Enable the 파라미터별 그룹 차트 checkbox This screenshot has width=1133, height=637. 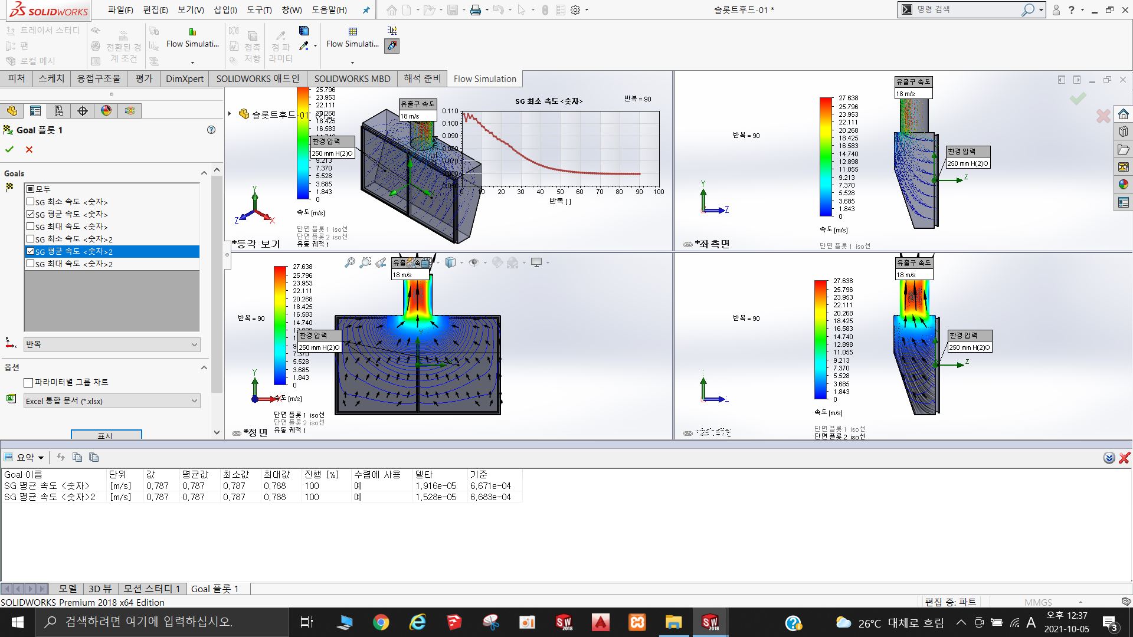click(28, 383)
